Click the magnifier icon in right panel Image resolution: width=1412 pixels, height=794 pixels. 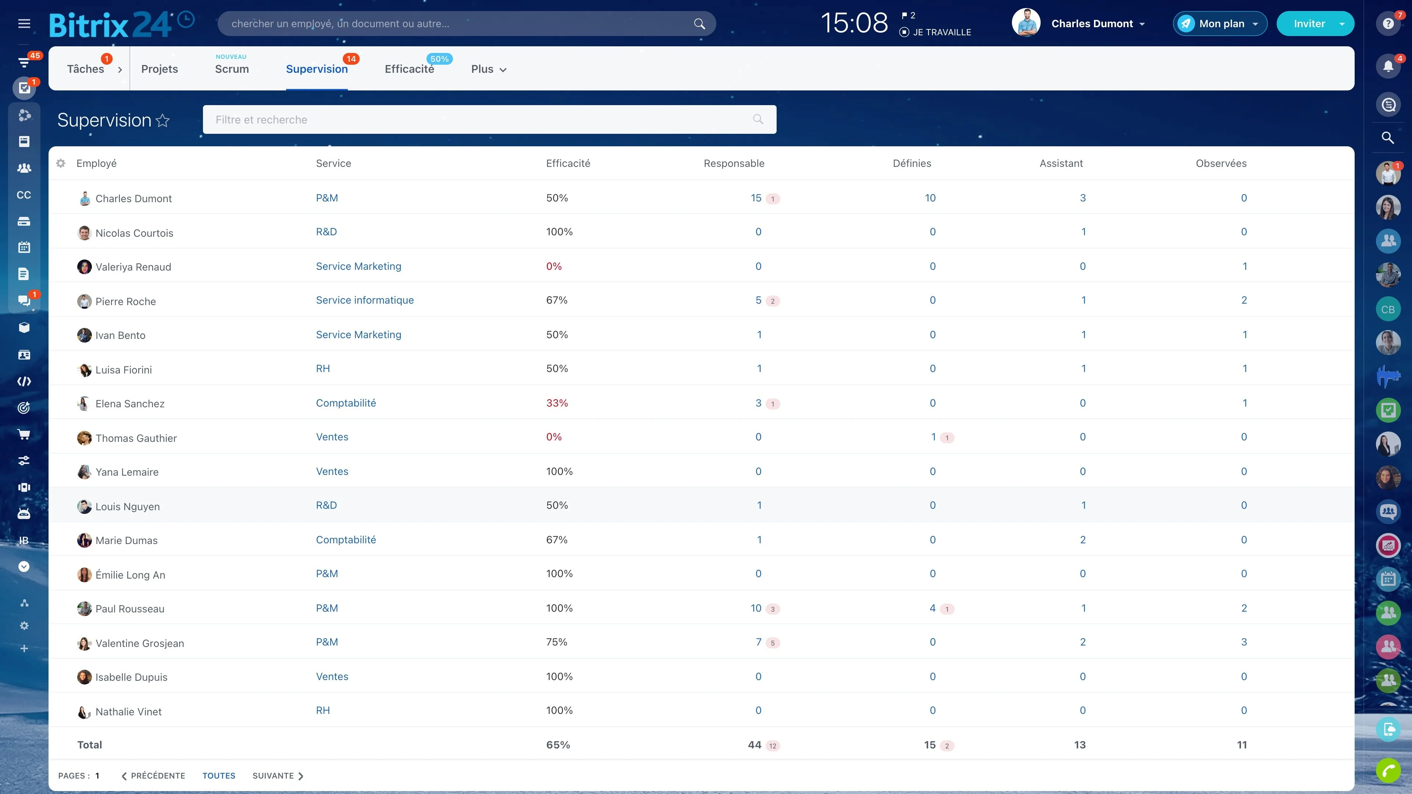tap(1388, 137)
